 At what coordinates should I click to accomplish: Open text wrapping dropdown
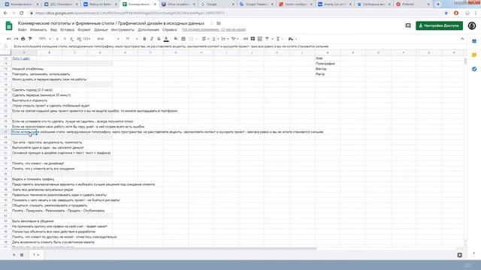click(x=225, y=39)
